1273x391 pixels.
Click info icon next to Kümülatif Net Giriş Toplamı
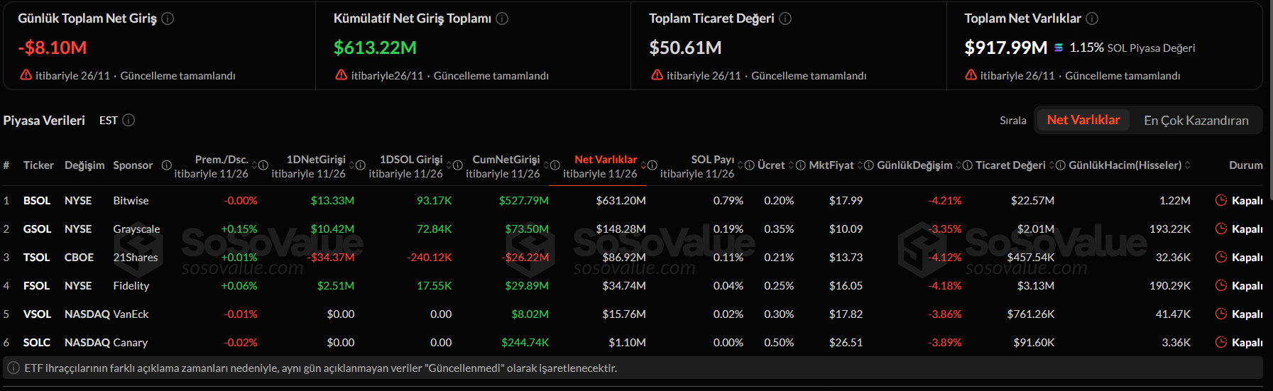pos(502,18)
